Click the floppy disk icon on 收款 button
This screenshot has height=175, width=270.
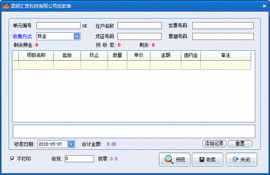pos(202,160)
